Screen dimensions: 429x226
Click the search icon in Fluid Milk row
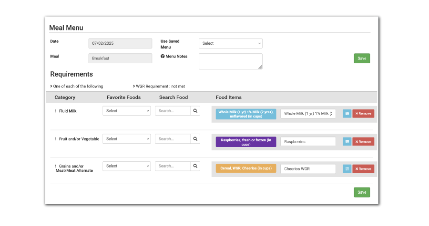pyautogui.click(x=195, y=111)
